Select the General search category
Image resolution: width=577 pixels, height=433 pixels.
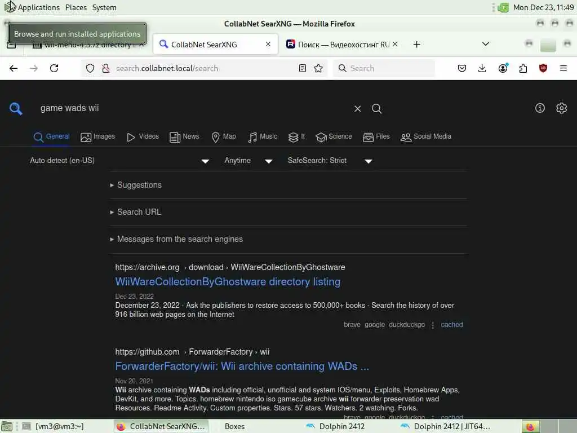coord(51,136)
